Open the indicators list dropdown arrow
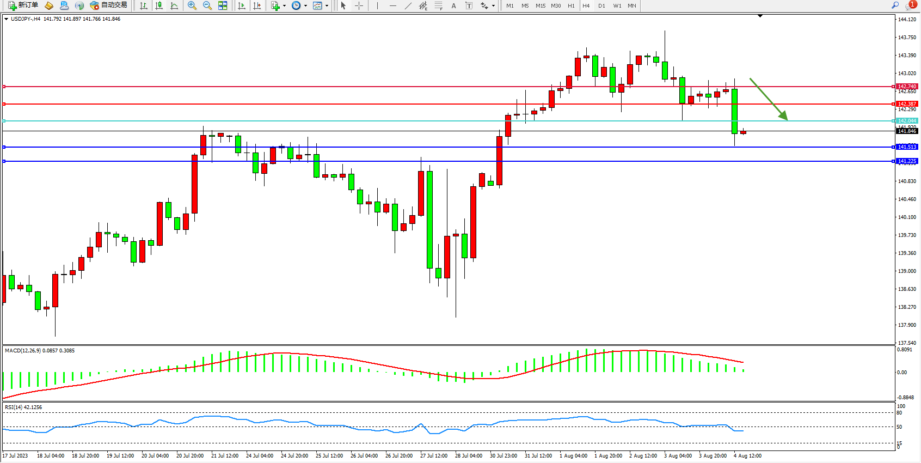921x463 pixels. 284,6
